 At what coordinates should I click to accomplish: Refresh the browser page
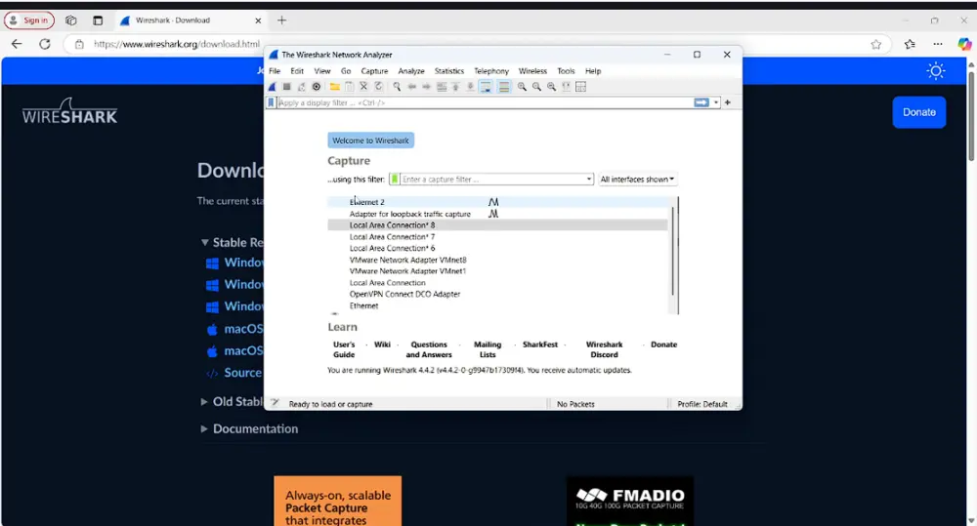[45, 44]
